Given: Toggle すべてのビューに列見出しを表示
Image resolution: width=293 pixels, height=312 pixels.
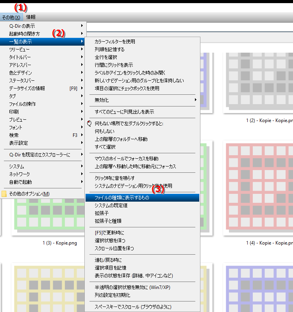Looking at the screenshot, I should click(x=142, y=112).
